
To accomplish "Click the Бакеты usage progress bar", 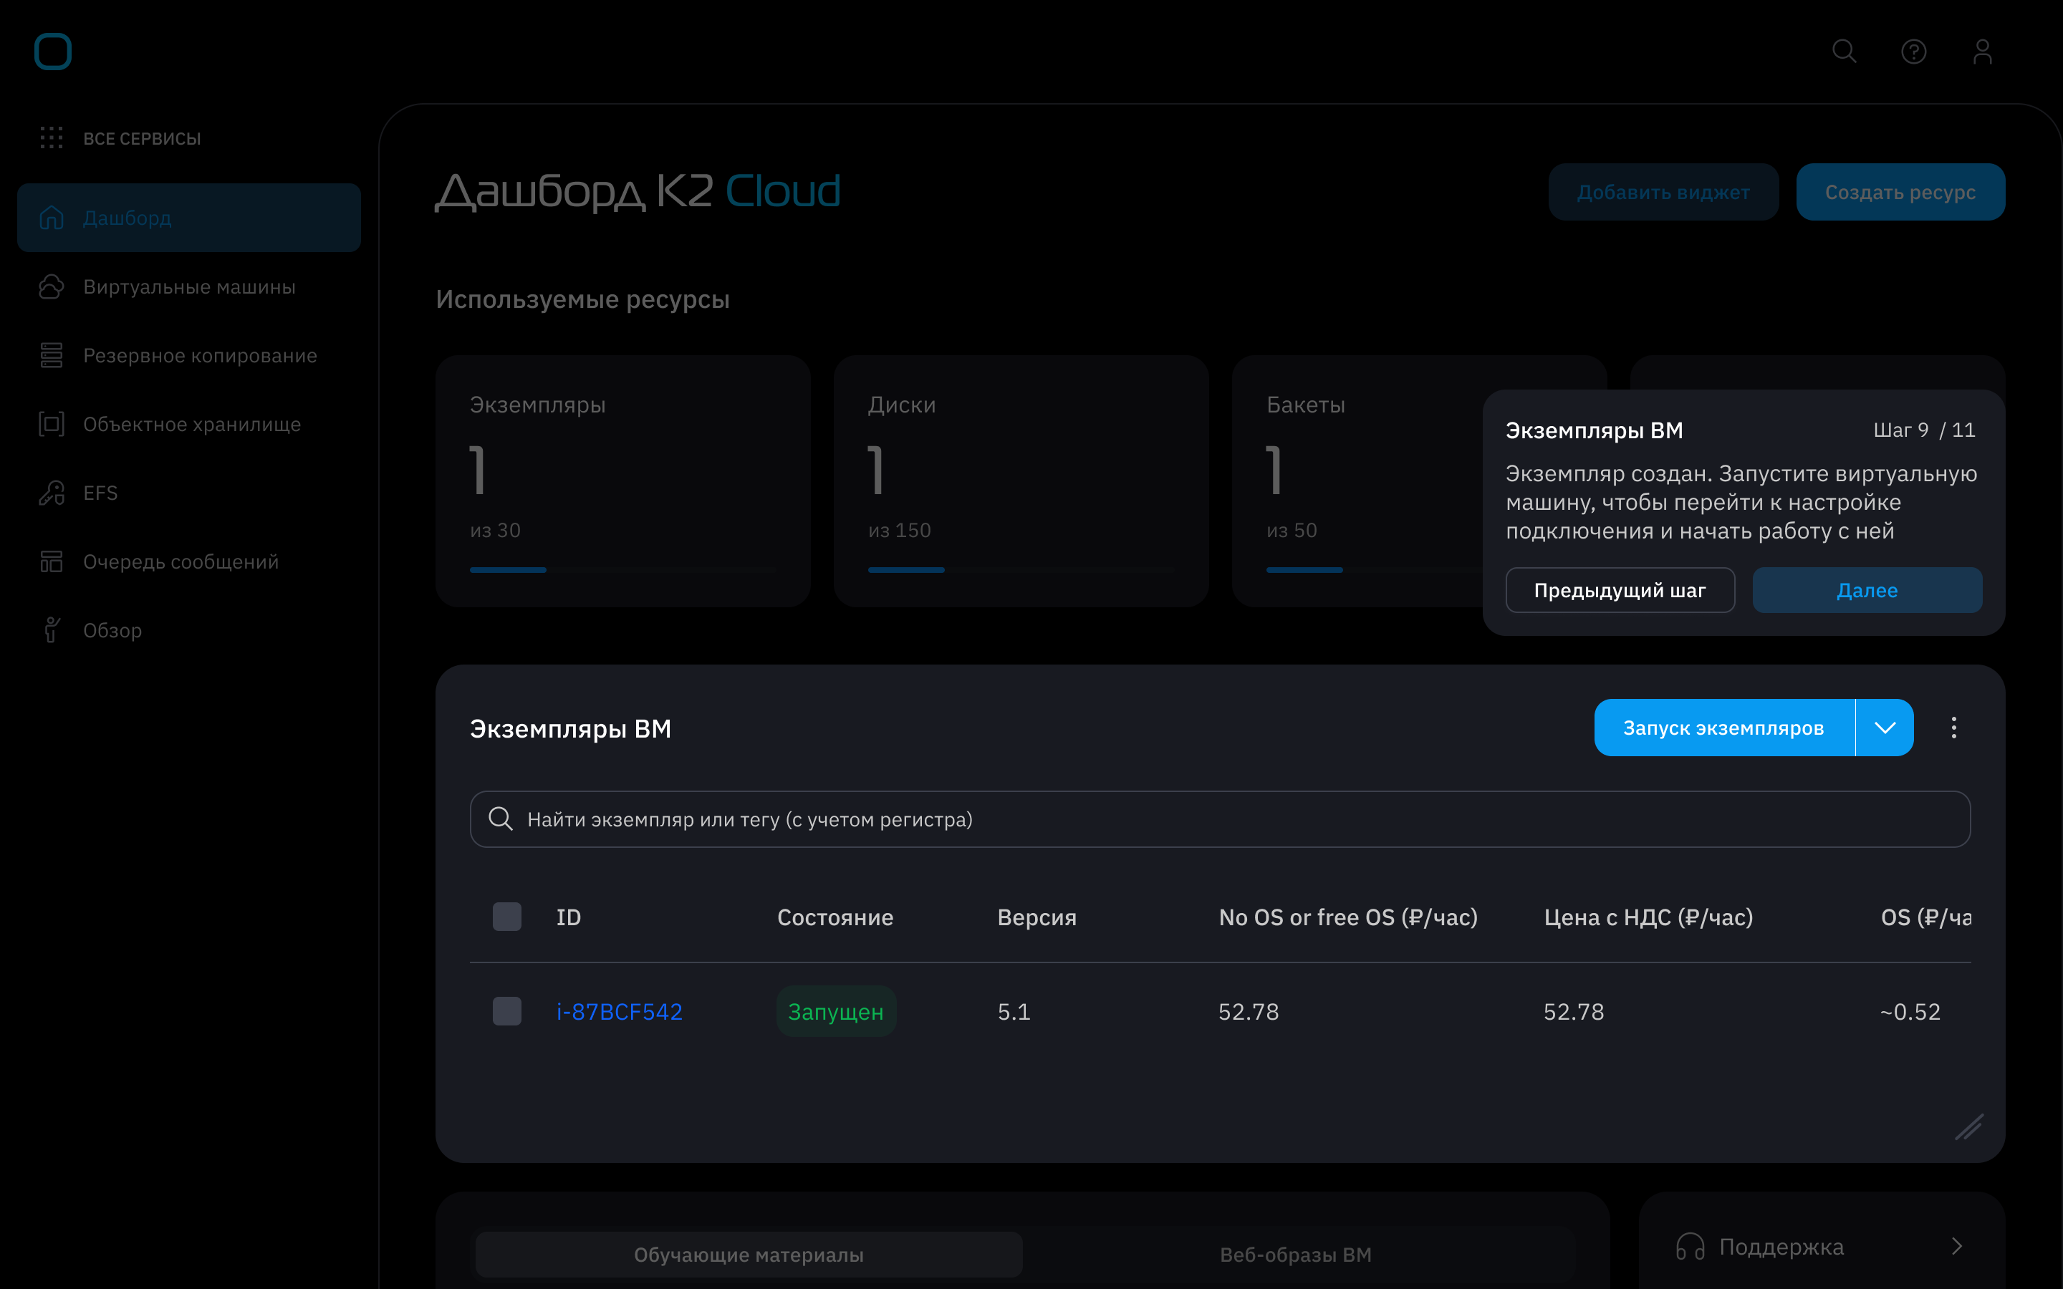I will 1374,569.
